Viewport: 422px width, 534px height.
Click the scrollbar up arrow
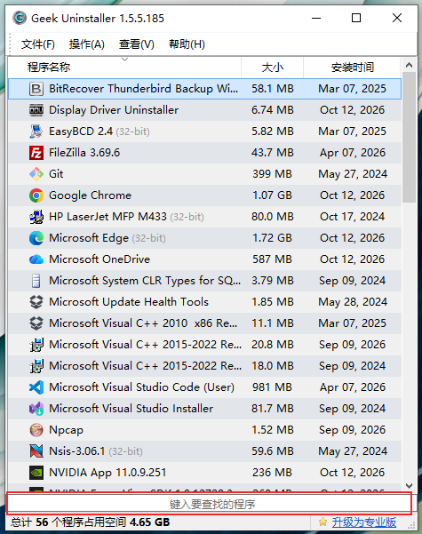pyautogui.click(x=409, y=65)
